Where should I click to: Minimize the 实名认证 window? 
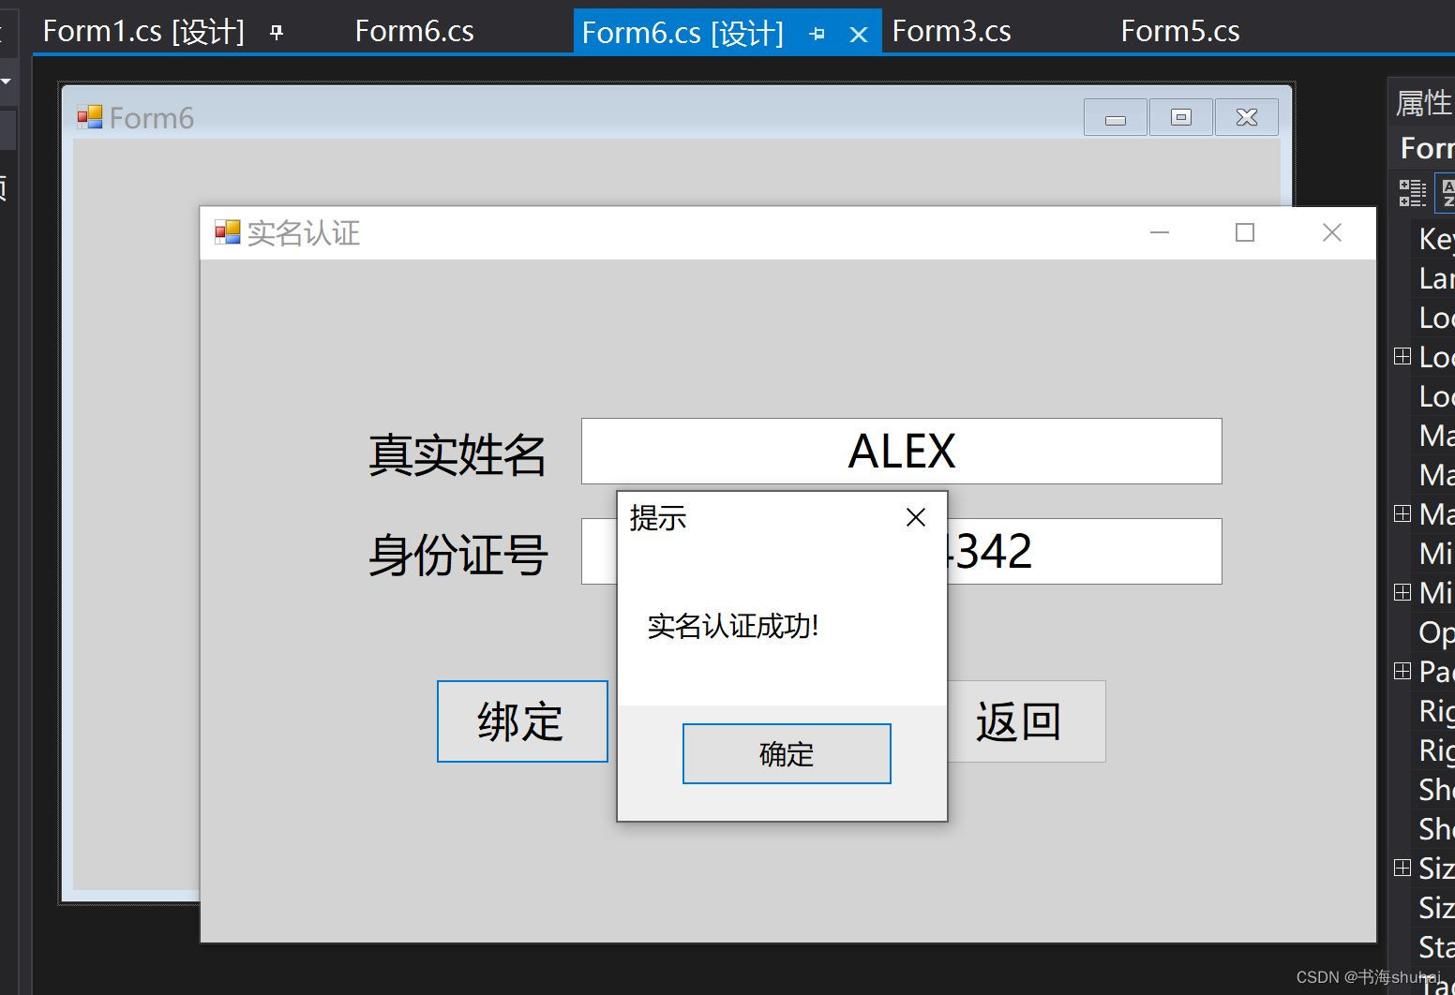pos(1160,232)
